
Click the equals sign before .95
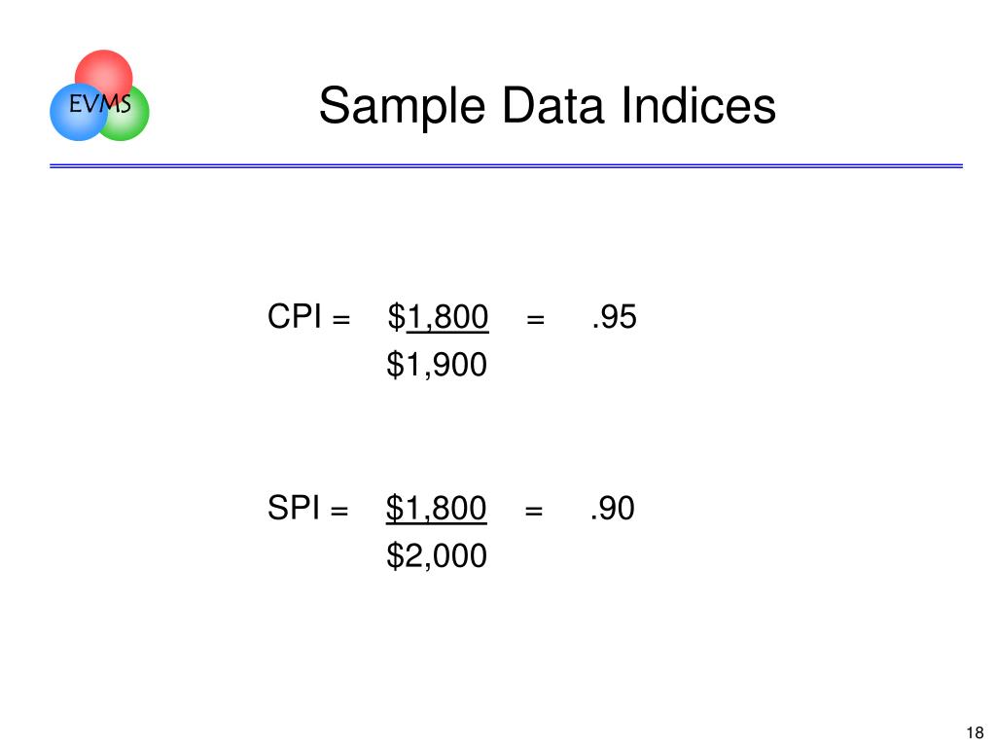point(536,319)
